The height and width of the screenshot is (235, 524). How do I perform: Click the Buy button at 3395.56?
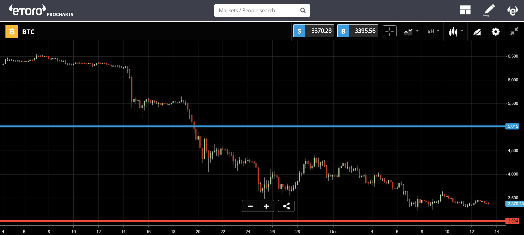[358, 31]
